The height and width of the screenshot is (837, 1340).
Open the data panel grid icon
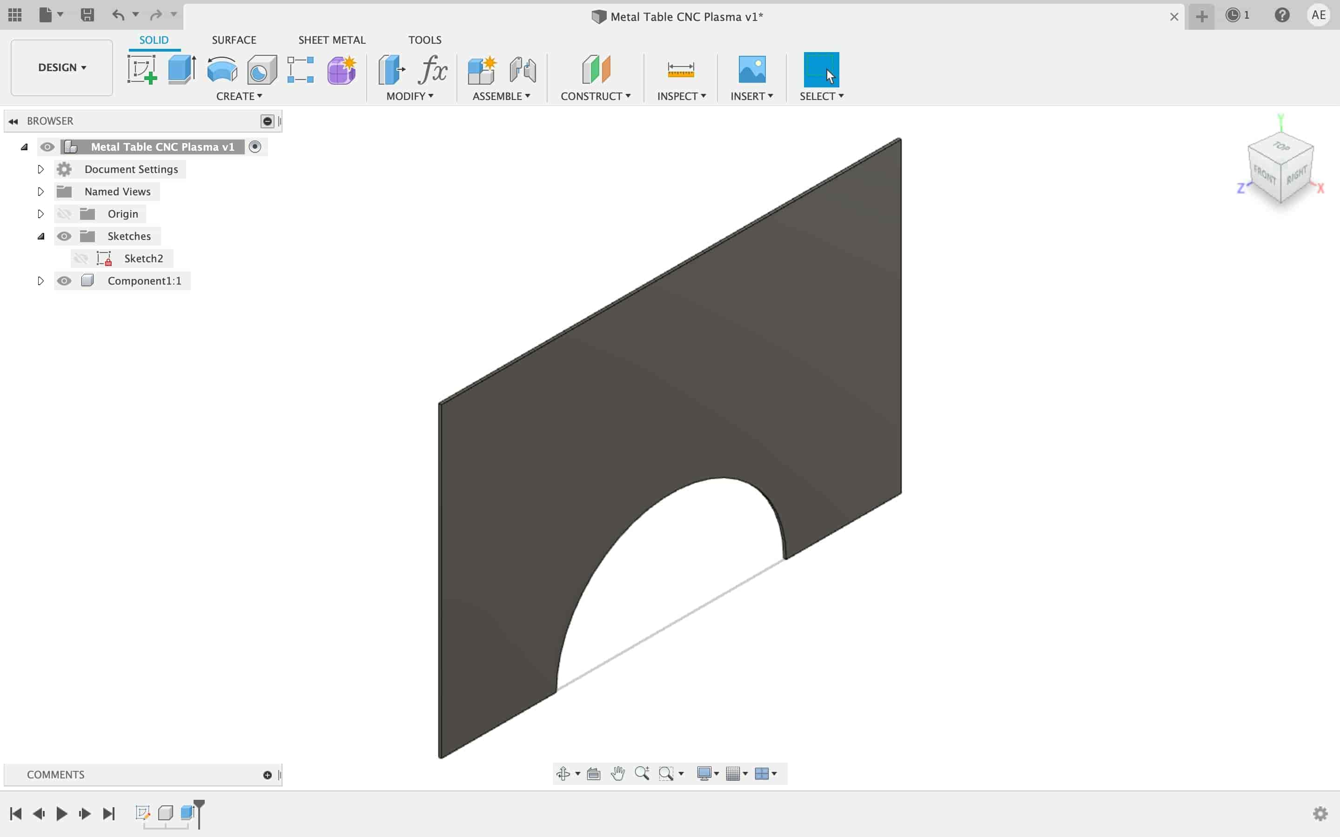pyautogui.click(x=15, y=15)
